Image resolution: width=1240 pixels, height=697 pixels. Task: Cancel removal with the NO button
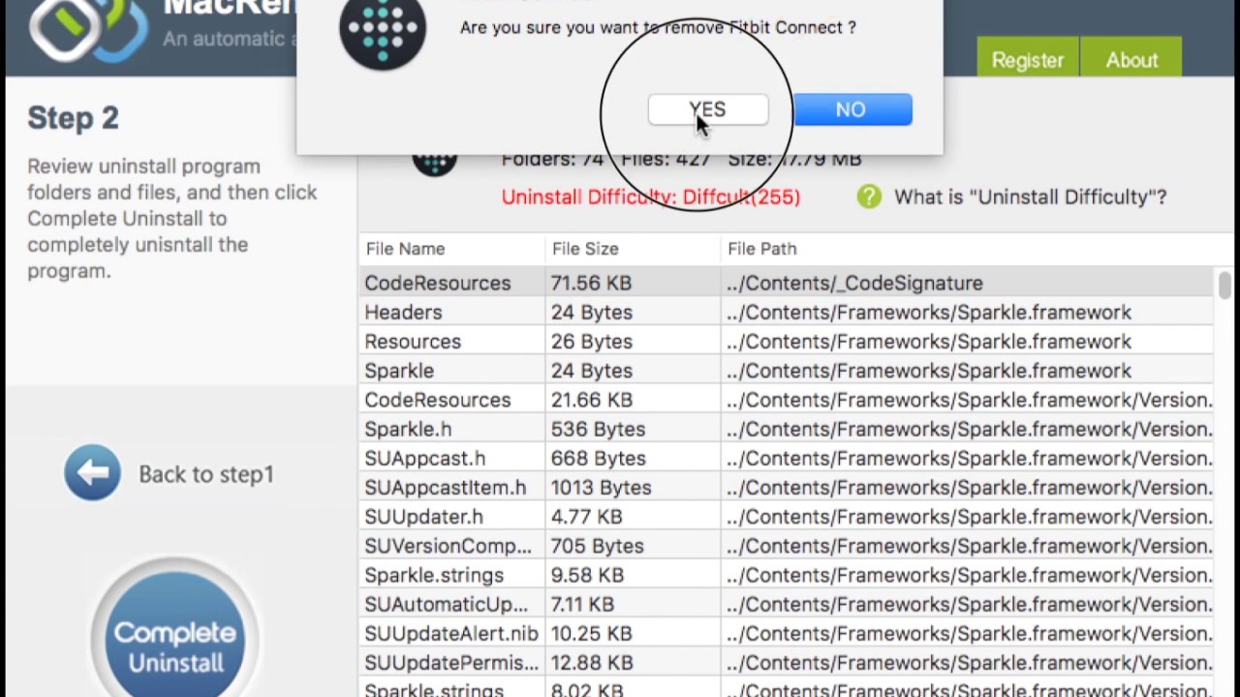point(852,109)
